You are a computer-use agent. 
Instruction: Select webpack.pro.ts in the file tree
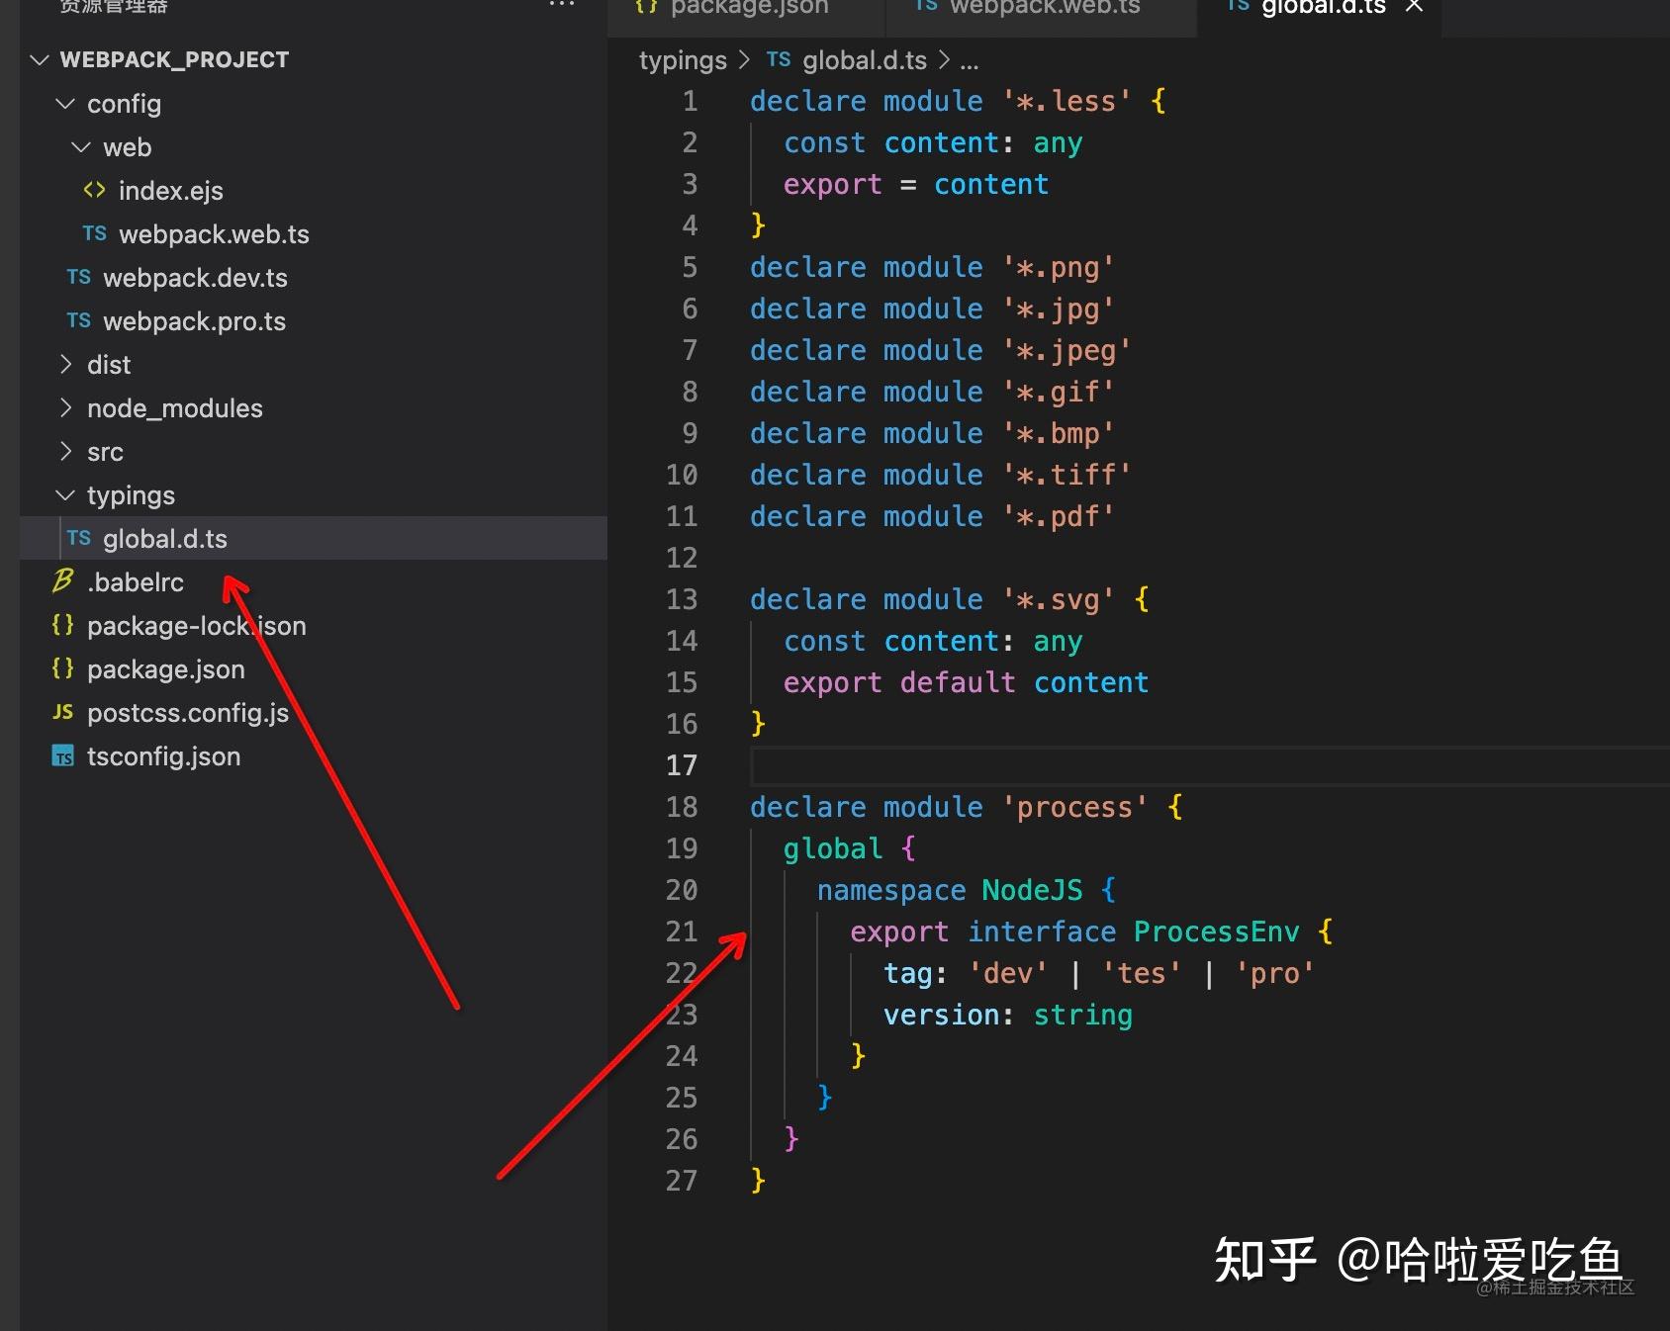tap(194, 320)
